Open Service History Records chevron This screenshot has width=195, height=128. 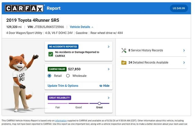pyautogui.click(x=184, y=51)
